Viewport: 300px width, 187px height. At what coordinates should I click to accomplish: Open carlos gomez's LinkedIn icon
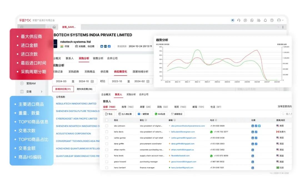253,138
